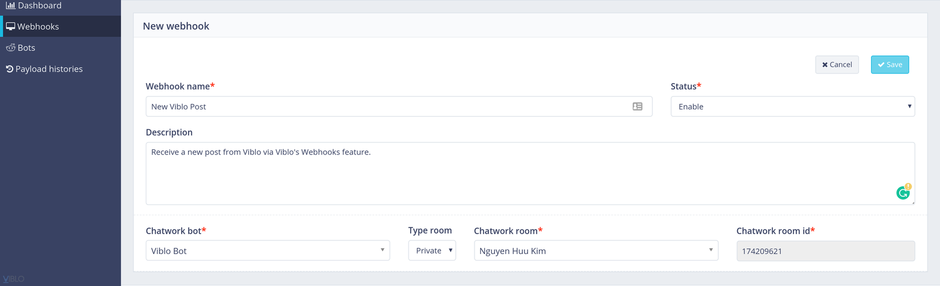
Task: Click the Chatwork room id field
Action: click(x=825, y=251)
